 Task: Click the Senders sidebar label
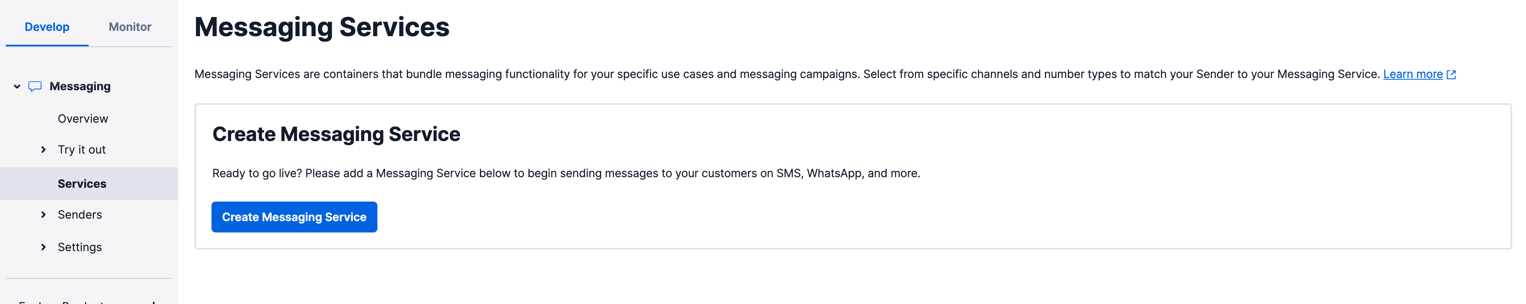pos(80,215)
